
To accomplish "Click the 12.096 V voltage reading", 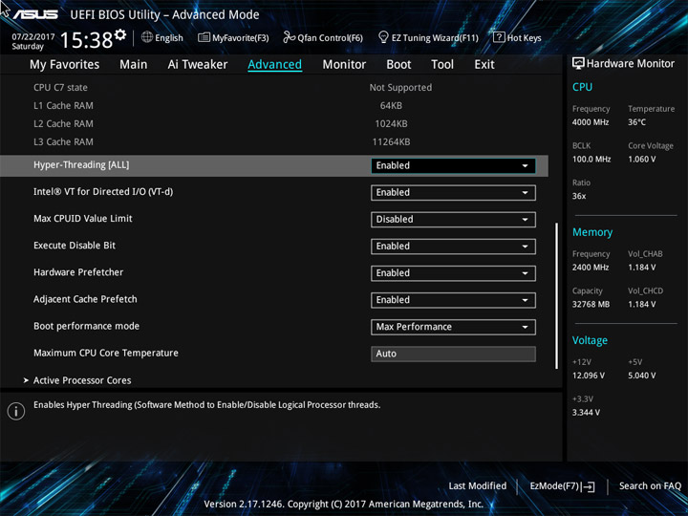I will tap(588, 376).
